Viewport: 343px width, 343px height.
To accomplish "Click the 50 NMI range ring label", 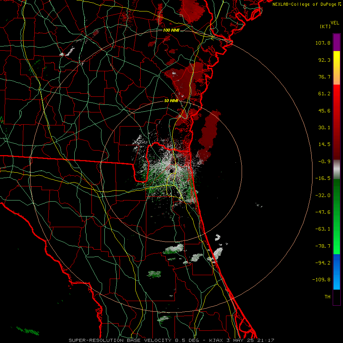I will coord(171,101).
